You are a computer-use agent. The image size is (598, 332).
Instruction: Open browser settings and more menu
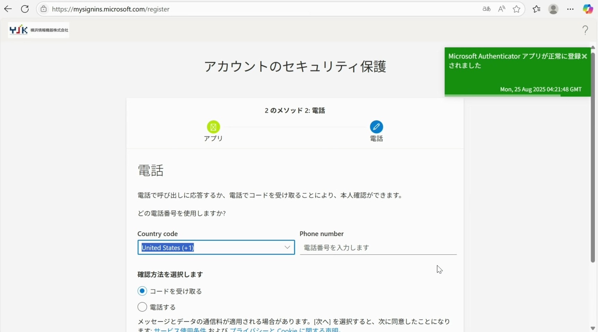click(570, 9)
